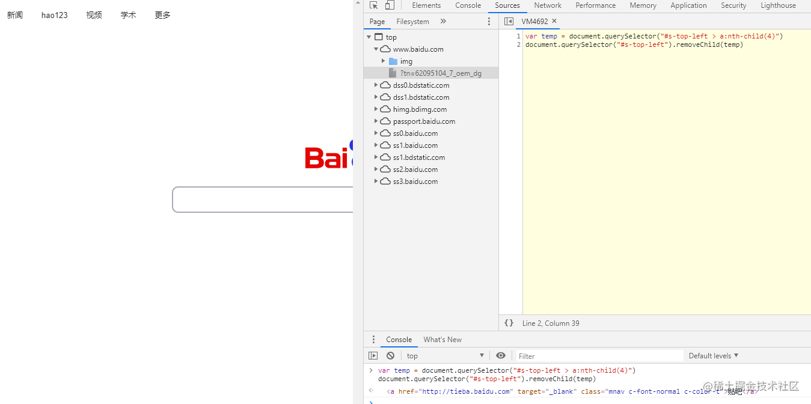This screenshot has width=811, height=404.
Task: Click line 1 of the source code
Action: [654, 36]
